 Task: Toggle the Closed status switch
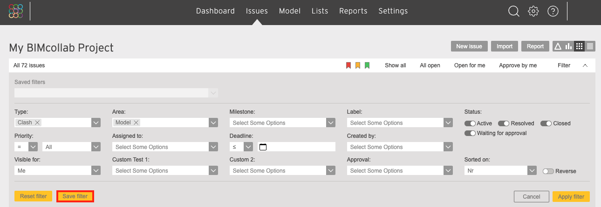pos(546,123)
